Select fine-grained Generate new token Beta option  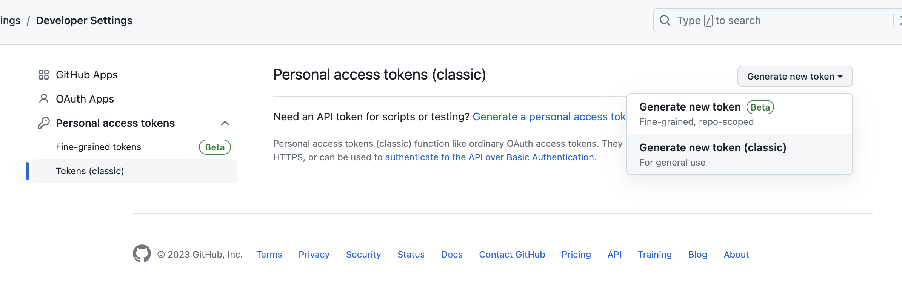(x=740, y=114)
